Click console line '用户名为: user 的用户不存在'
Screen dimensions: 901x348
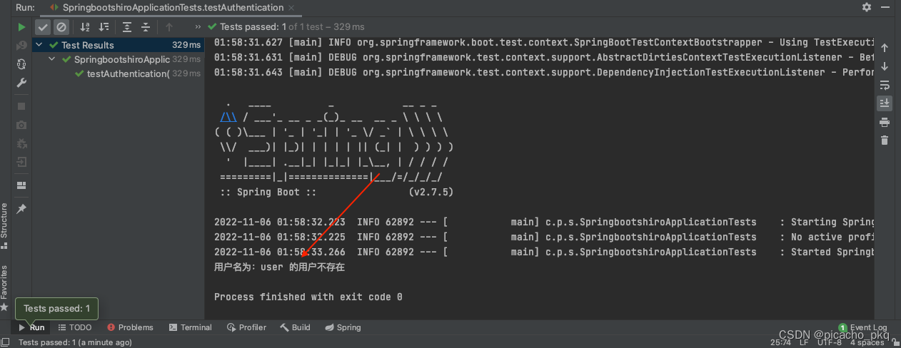pos(279,267)
